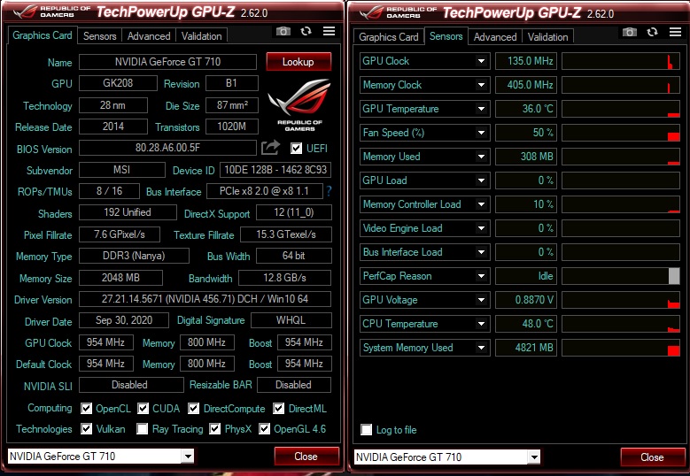The width and height of the screenshot is (690, 476).
Task: Open the GPU selector dropdown below Log to file
Action: 533,457
